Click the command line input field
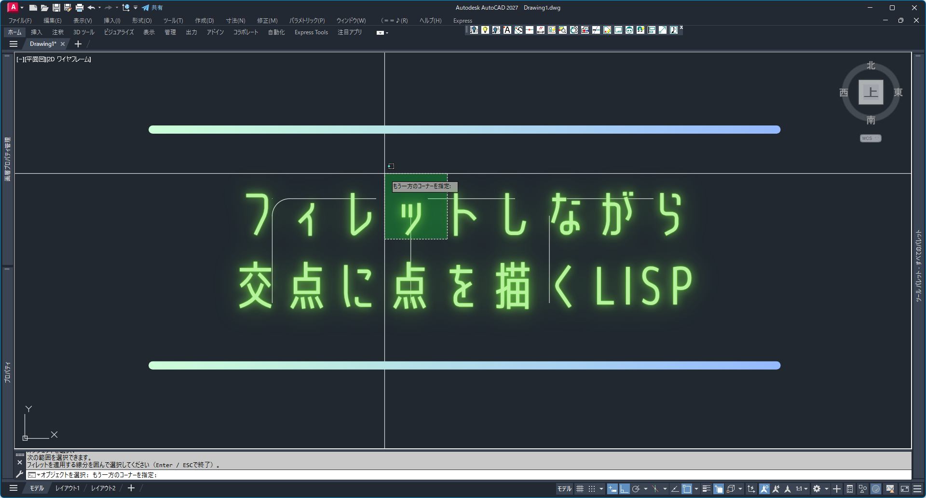Screen dimensions: 926x498 click(482, 475)
